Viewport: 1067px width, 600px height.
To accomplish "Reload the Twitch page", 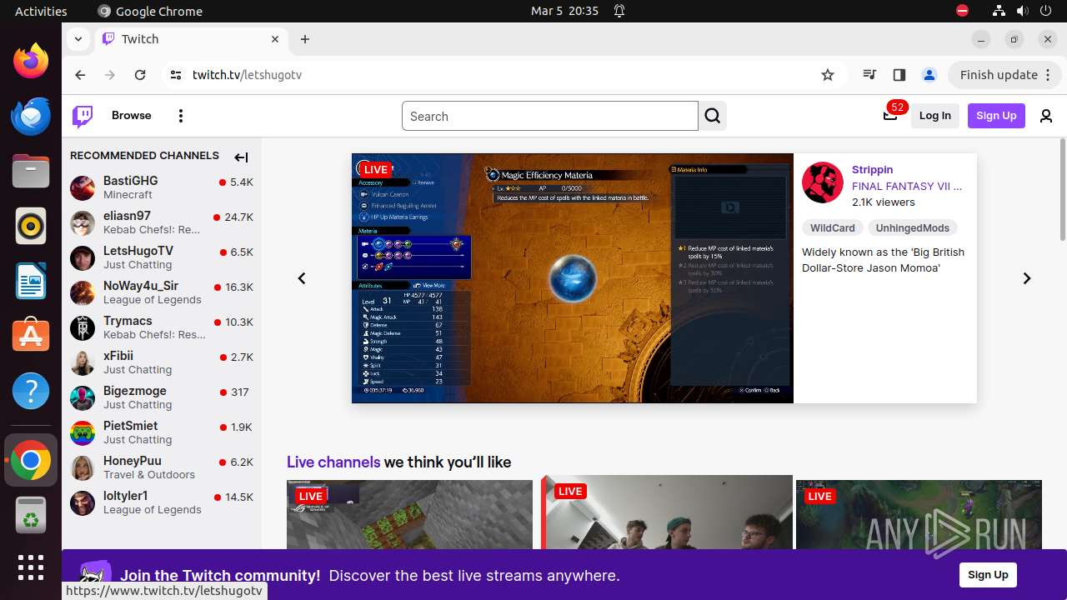I will pyautogui.click(x=140, y=75).
